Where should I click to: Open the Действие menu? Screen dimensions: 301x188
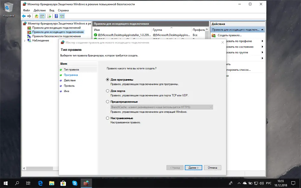(39, 10)
